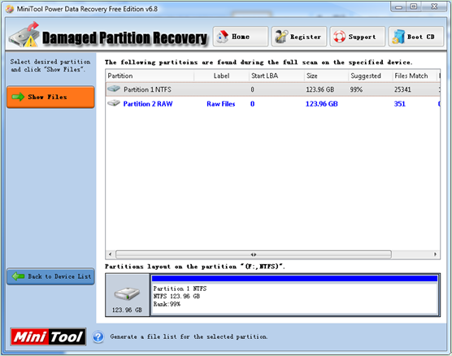Sort by the Partition column header
The width and height of the screenshot is (452, 356).
(x=150, y=76)
